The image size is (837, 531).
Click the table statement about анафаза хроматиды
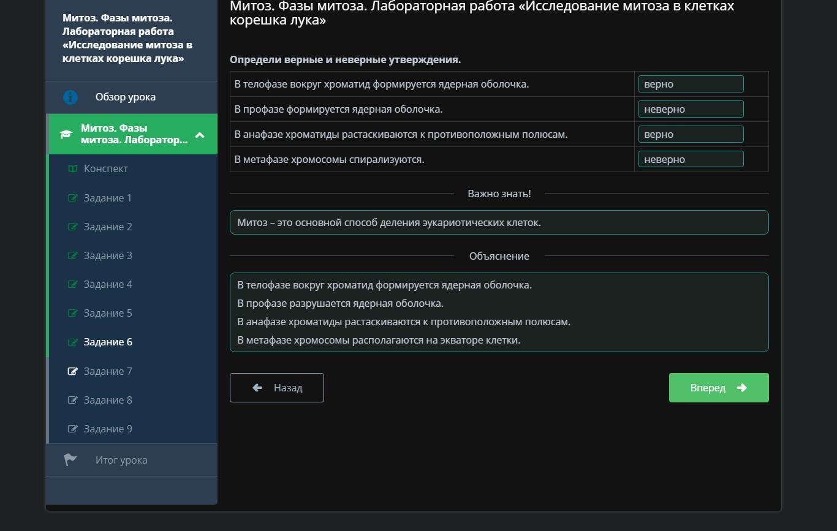(401, 134)
